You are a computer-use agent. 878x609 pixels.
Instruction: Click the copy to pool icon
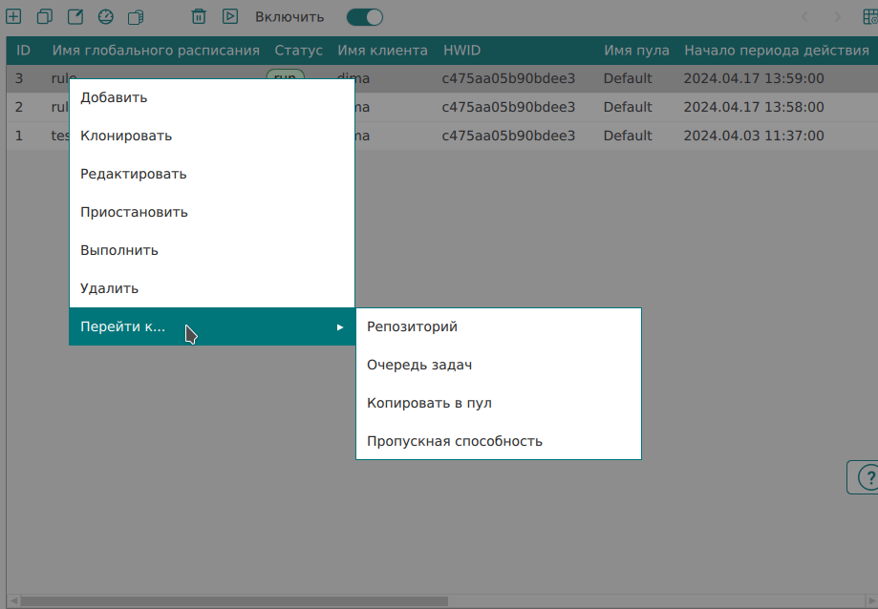[x=136, y=16]
